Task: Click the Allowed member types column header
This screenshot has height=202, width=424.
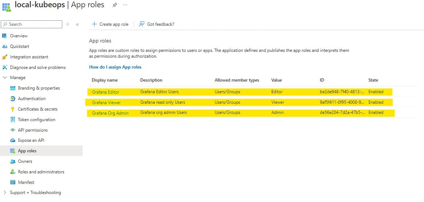Action: pos(237,80)
